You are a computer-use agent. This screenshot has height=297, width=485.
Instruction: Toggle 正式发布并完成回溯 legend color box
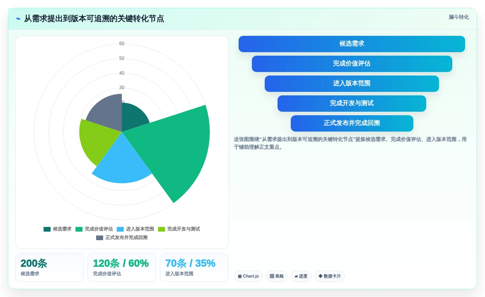click(x=100, y=238)
